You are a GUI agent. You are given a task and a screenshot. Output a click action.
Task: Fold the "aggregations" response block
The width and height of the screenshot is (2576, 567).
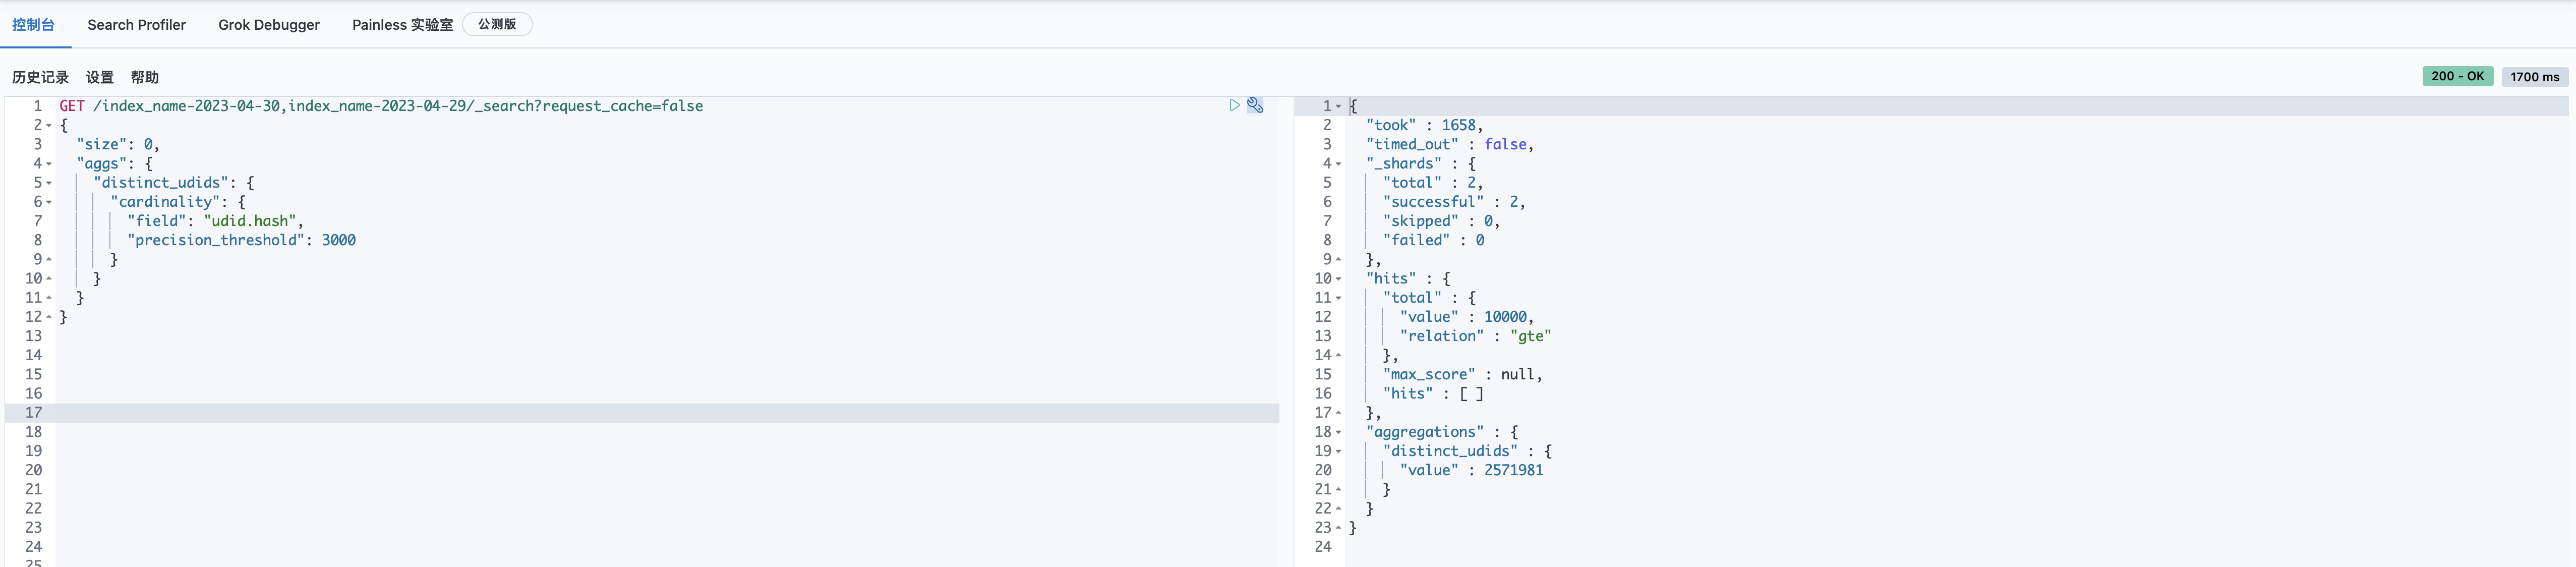pyautogui.click(x=1338, y=432)
